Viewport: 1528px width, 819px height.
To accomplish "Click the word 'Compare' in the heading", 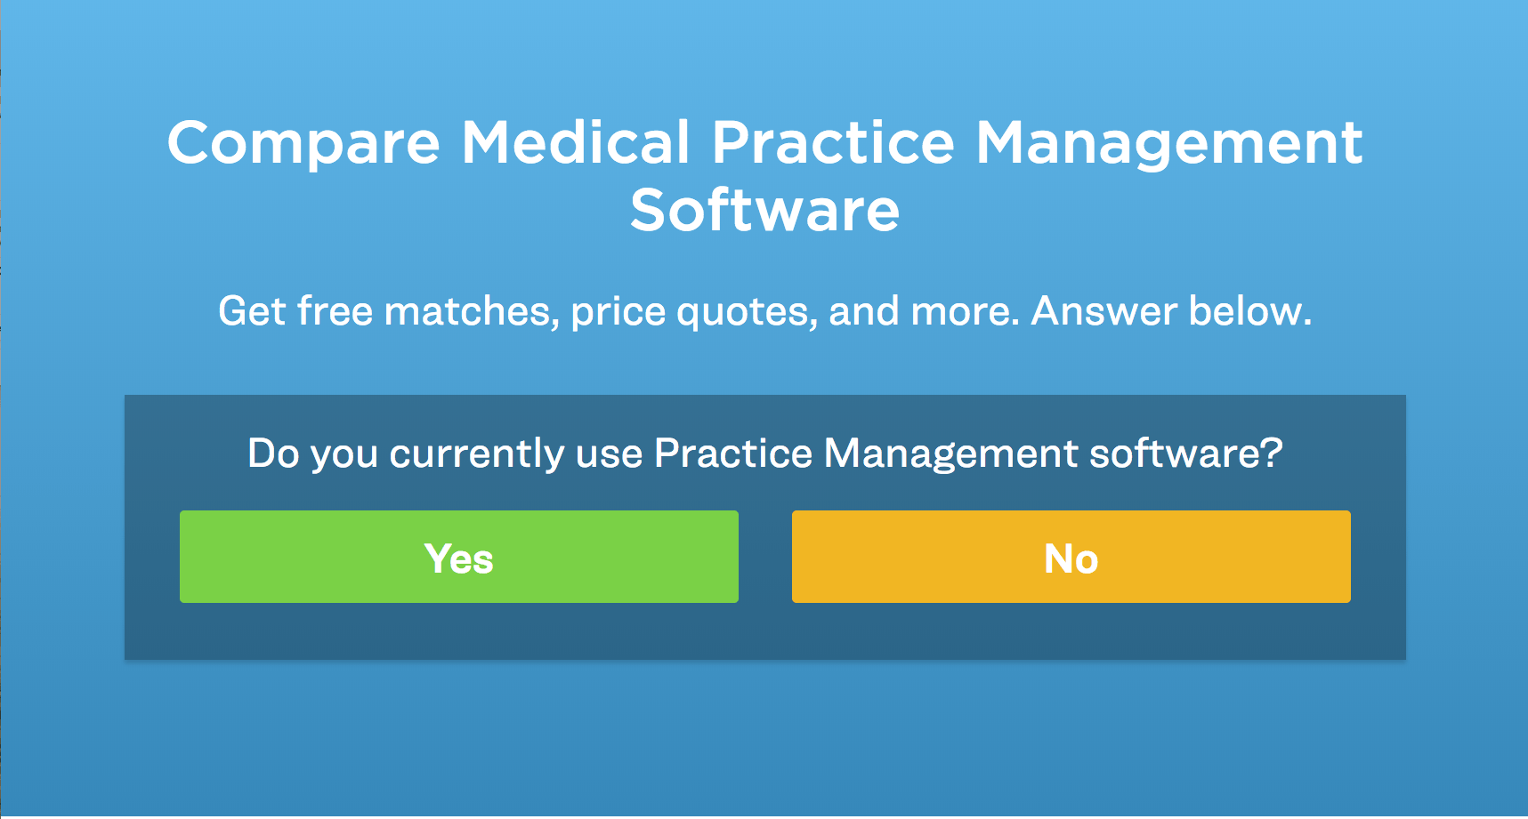I will 303,145.
